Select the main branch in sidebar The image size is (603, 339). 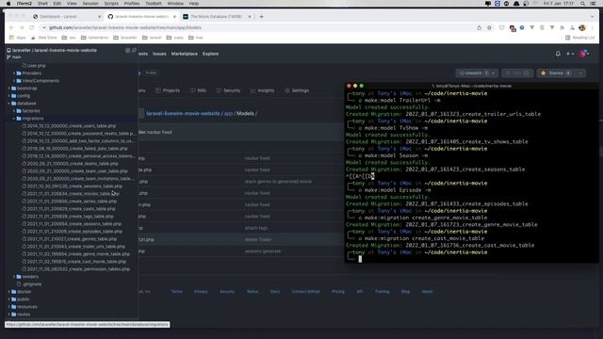[x=14, y=57]
